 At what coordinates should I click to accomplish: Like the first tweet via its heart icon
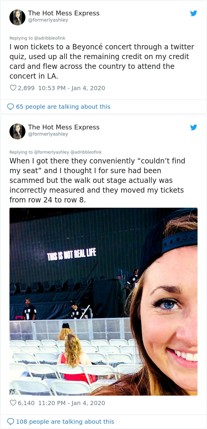point(13,88)
